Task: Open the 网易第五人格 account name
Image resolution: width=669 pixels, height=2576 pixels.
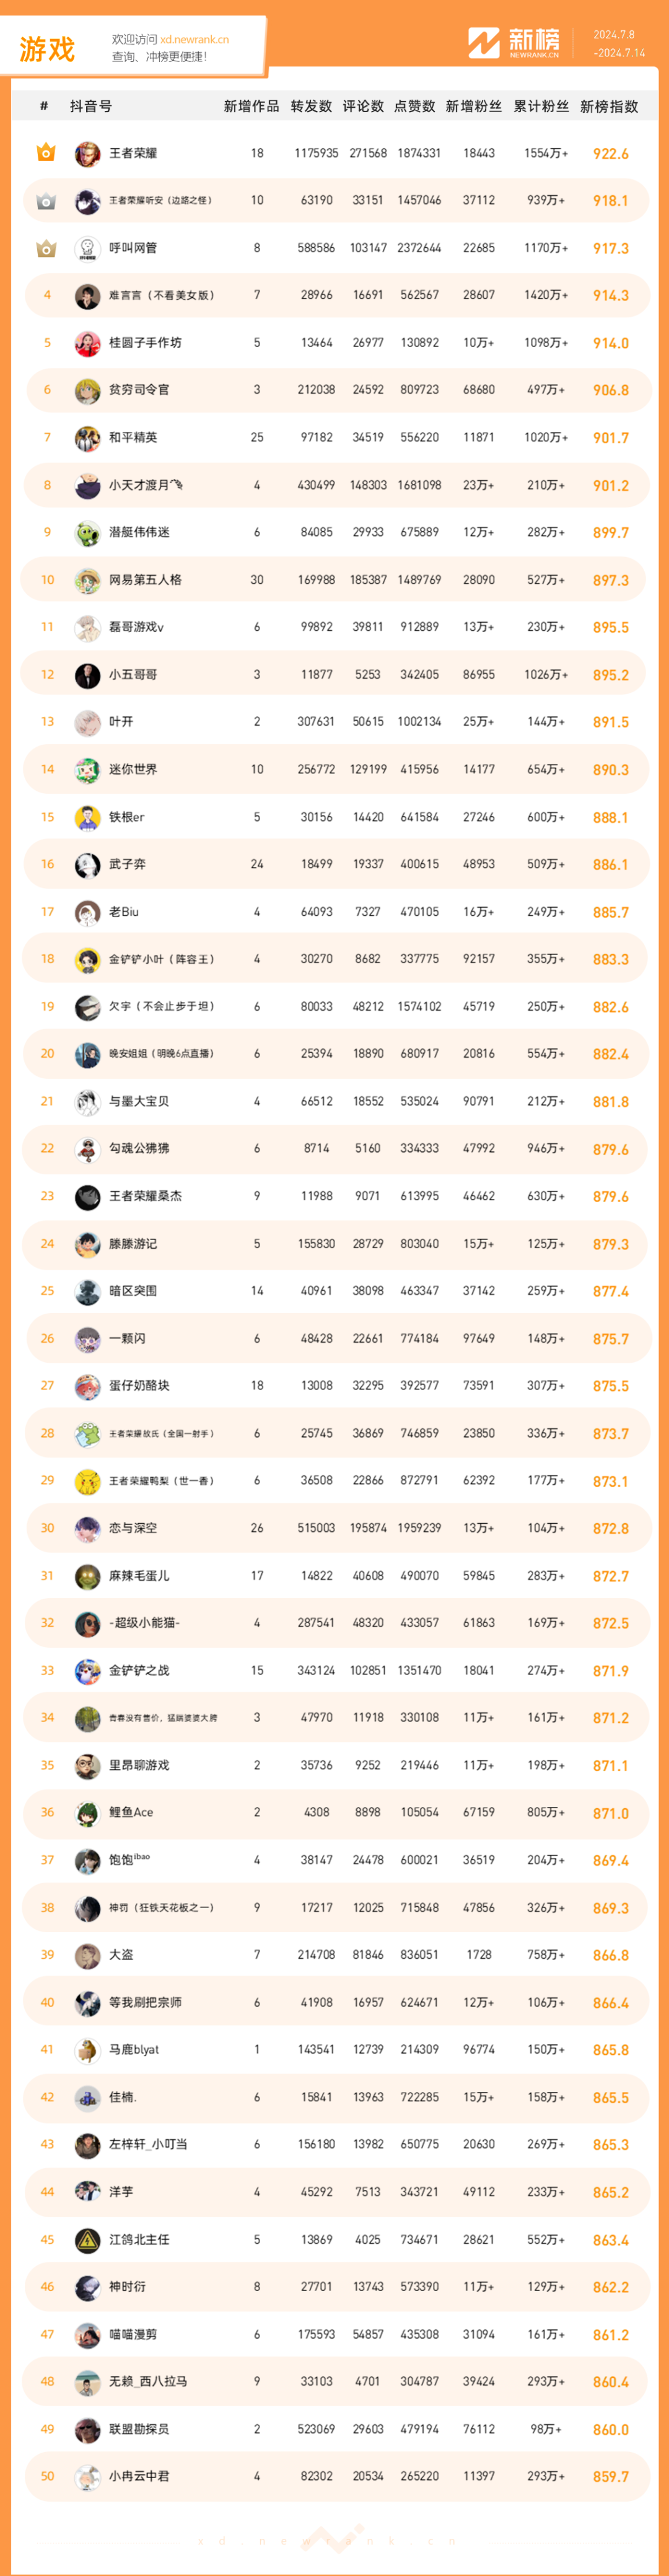Action: pos(145,580)
